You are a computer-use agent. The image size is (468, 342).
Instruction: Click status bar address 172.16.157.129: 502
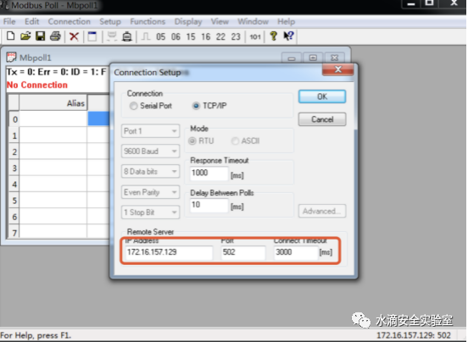click(x=414, y=335)
